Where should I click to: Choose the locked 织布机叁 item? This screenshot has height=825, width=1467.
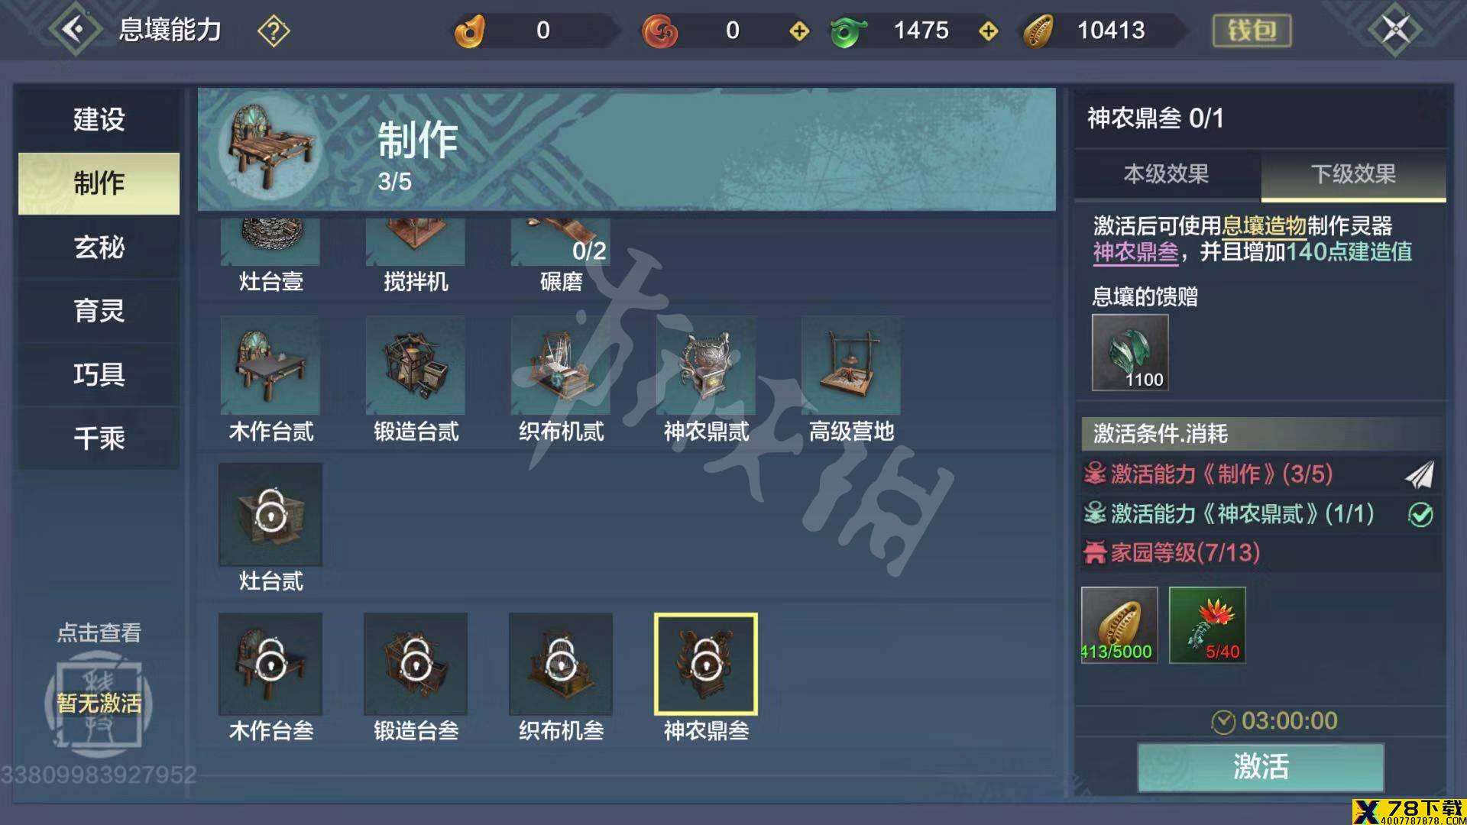[561, 664]
